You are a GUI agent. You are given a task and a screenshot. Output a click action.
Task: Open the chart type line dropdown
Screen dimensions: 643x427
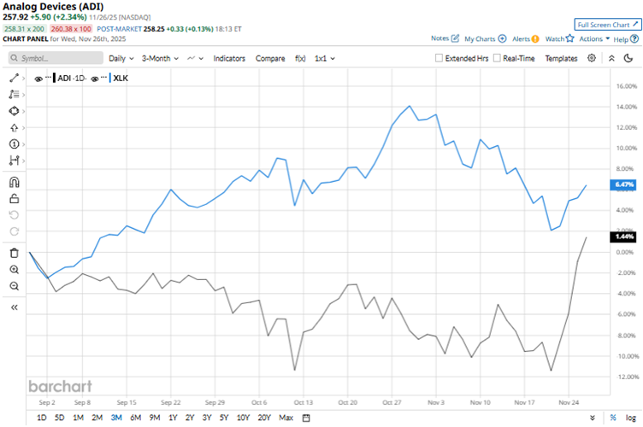tap(195, 59)
